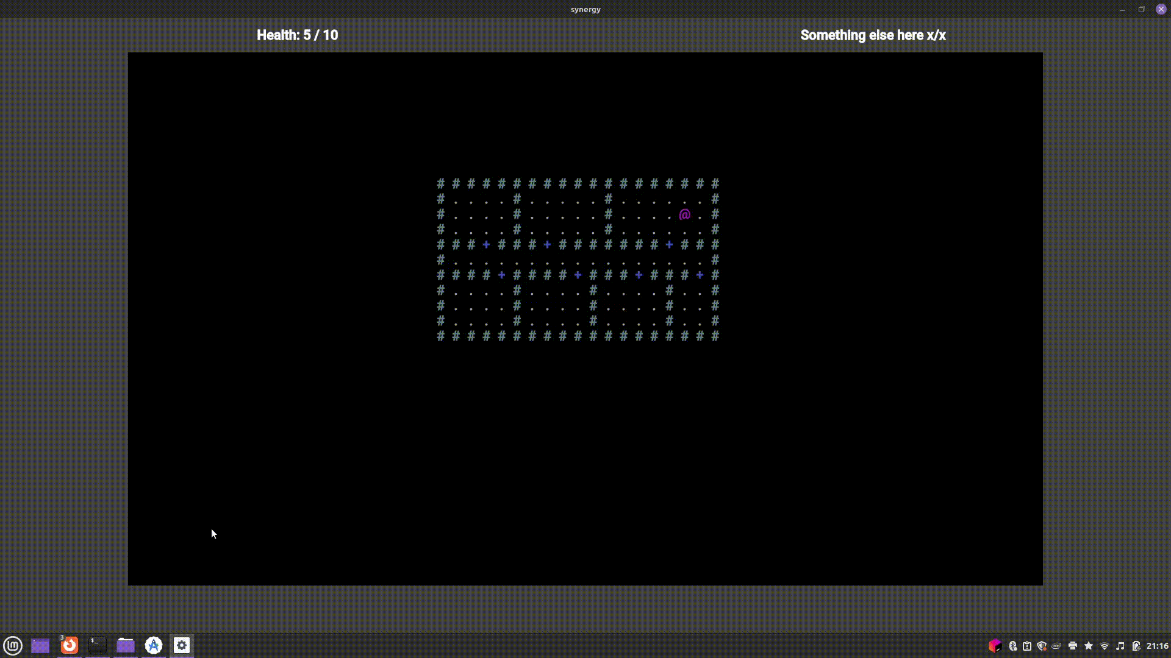1171x658 pixels.
Task: Open the JetBrains Toolbox tray icon
Action: 996,646
